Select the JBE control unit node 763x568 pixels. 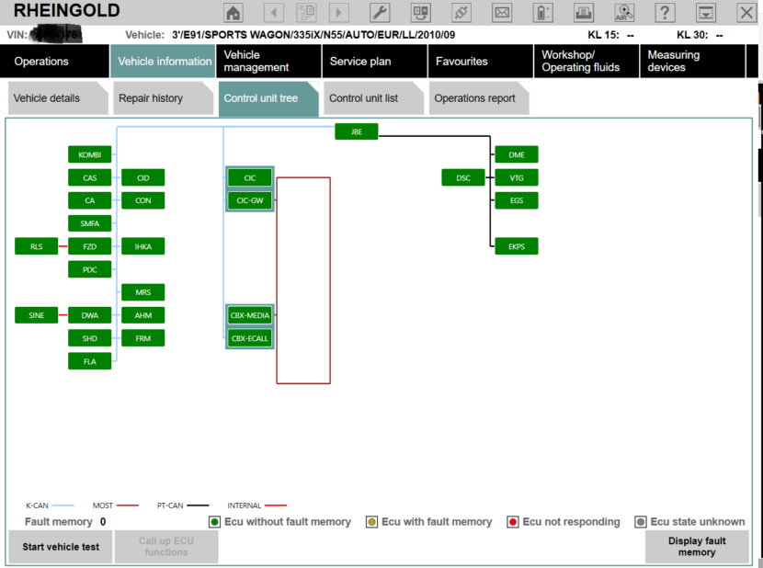click(357, 131)
